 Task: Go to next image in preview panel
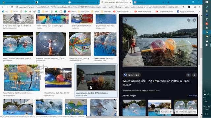click(194, 20)
